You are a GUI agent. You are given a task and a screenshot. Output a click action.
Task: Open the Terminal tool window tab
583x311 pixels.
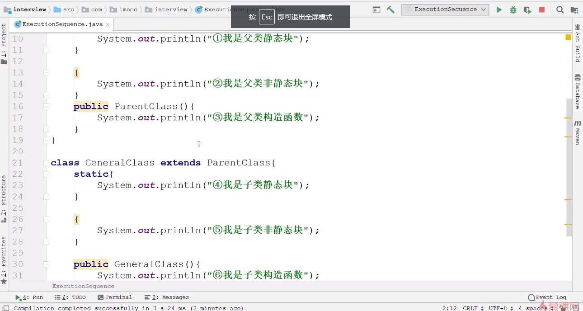115,297
